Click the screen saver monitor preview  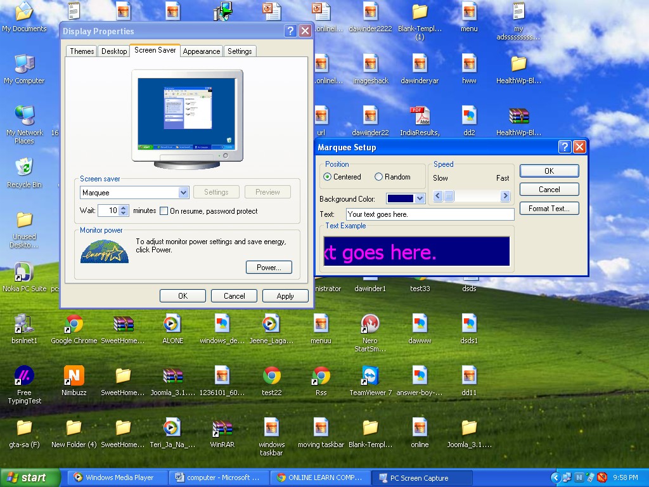coord(187,115)
